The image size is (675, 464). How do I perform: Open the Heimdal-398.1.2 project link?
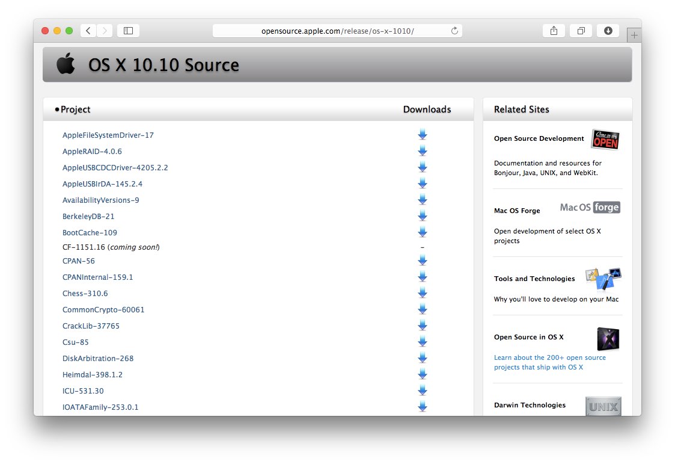click(x=92, y=374)
